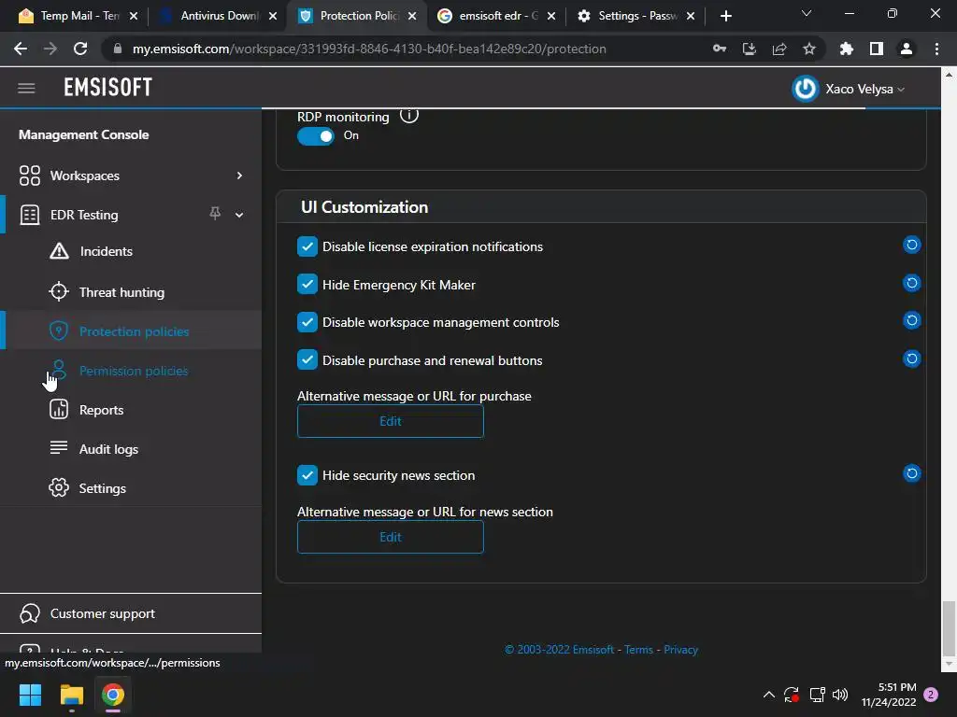Show hidden system tray icons
Screen dimensions: 957x717
coord(769,695)
